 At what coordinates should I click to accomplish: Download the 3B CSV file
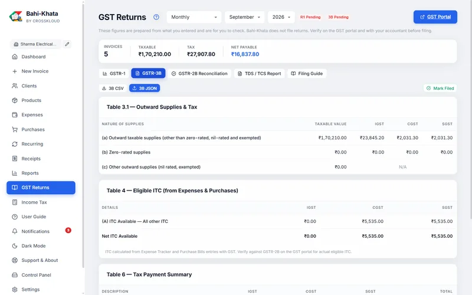pyautogui.click(x=113, y=88)
